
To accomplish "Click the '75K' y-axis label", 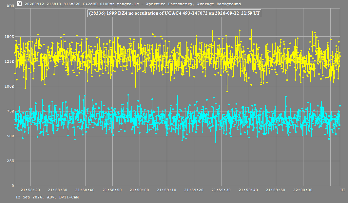I will click(10, 111).
